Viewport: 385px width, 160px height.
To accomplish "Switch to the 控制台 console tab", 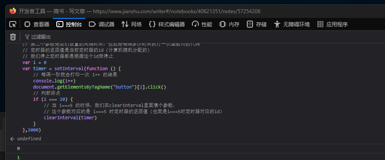I will pyautogui.click(x=69, y=24).
